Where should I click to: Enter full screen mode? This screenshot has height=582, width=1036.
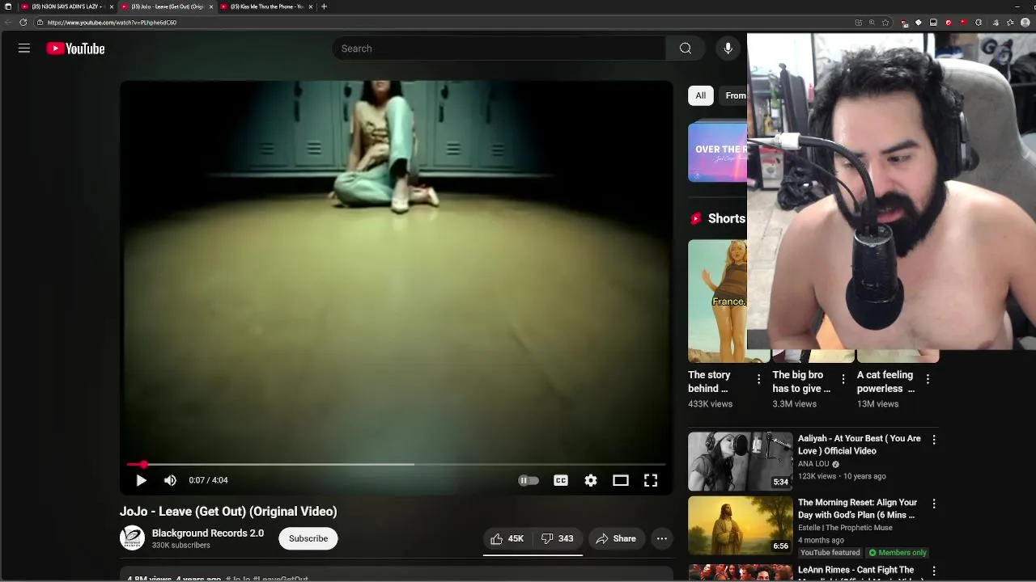(651, 480)
